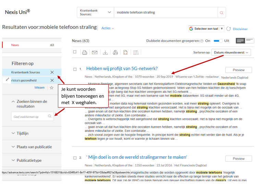The height and width of the screenshot is (186, 256).
Task: Open the Sorteren op date dropdown
Action: (231, 52)
